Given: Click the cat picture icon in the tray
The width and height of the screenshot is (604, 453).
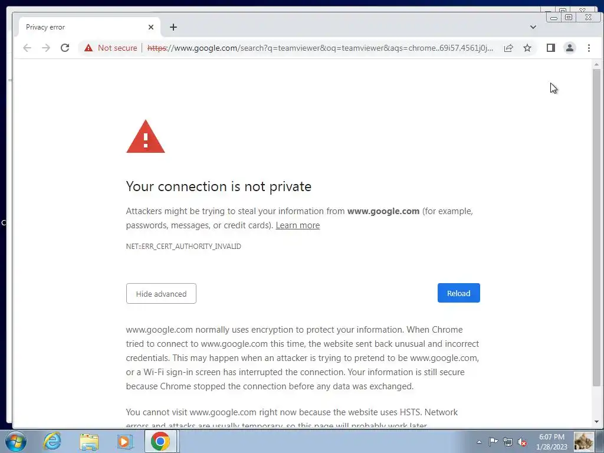Looking at the screenshot, I should [x=584, y=442].
